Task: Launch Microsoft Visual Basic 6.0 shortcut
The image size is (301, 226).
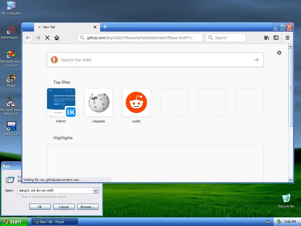Action: [x=11, y=106]
